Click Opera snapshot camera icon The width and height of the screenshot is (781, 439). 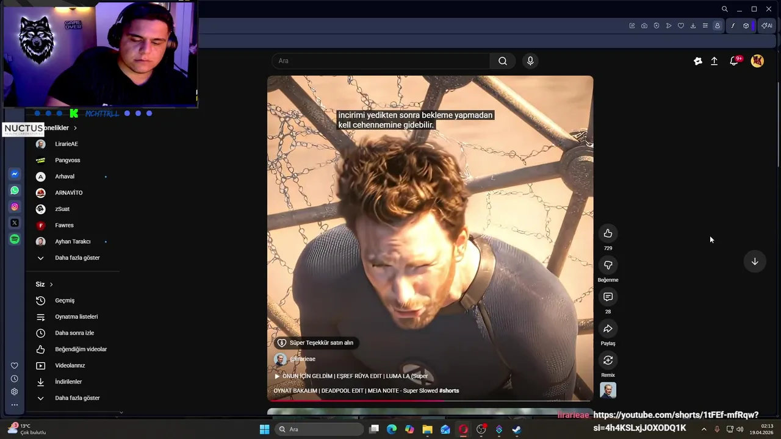coord(644,26)
